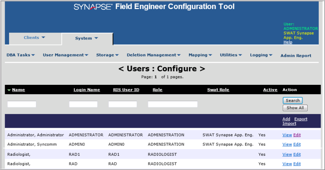
Task: Sort by the Role column header
Action: pos(157,90)
